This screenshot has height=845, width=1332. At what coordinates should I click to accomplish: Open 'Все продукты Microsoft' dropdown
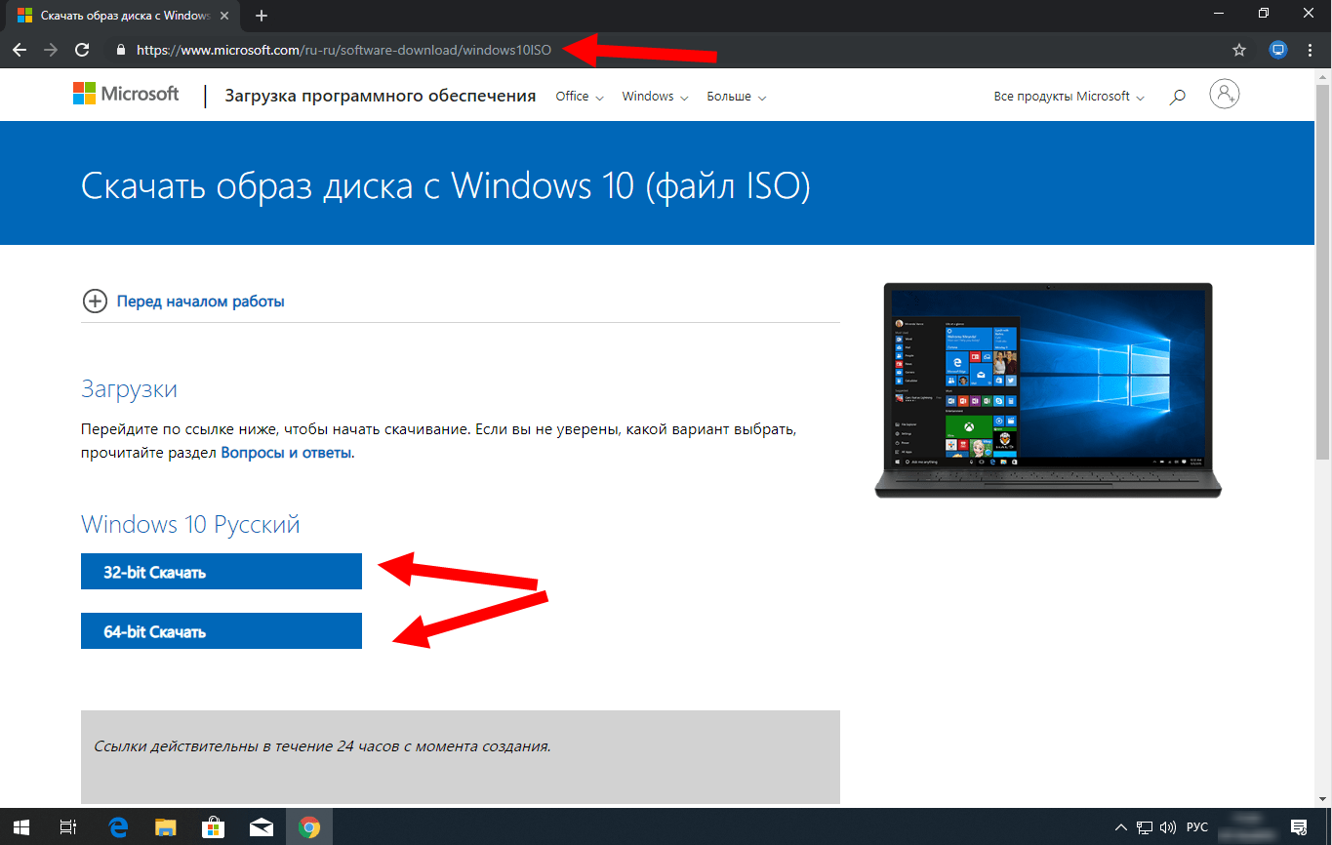point(1070,97)
